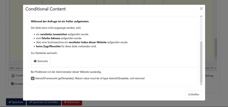Screen dimensions: 228x107
Task: Click the 'veraltetes Lesezeichen' text
Action: pyautogui.click(x=54, y=34)
